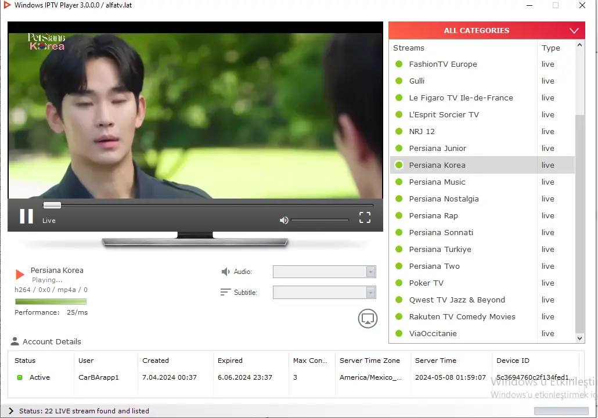The height and width of the screenshot is (418, 598).
Task: Click the green Active status indicator
Action: (20, 377)
